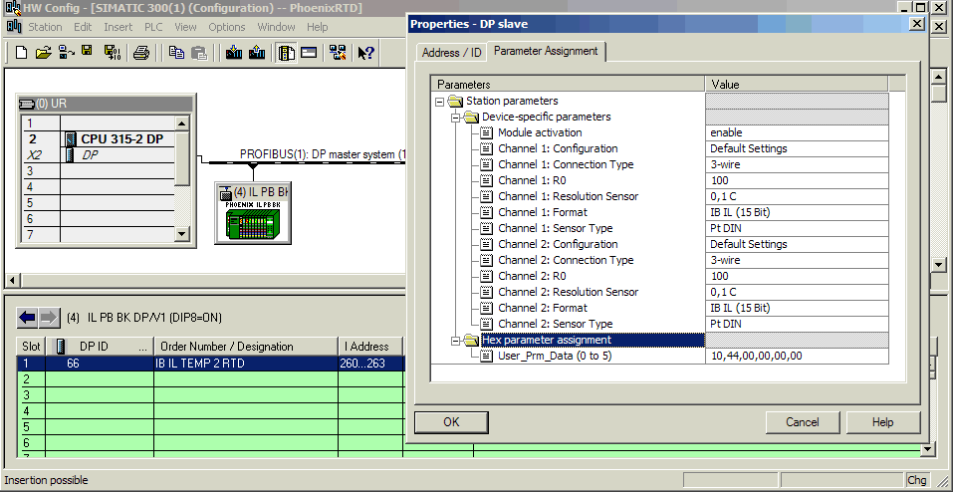Click the blue back navigation arrow
The width and height of the screenshot is (953, 492).
coord(27,318)
